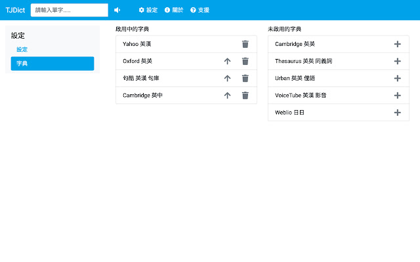This screenshot has width=420, height=262.
Task: Open 設定 in the top navigation
Action: point(148,10)
